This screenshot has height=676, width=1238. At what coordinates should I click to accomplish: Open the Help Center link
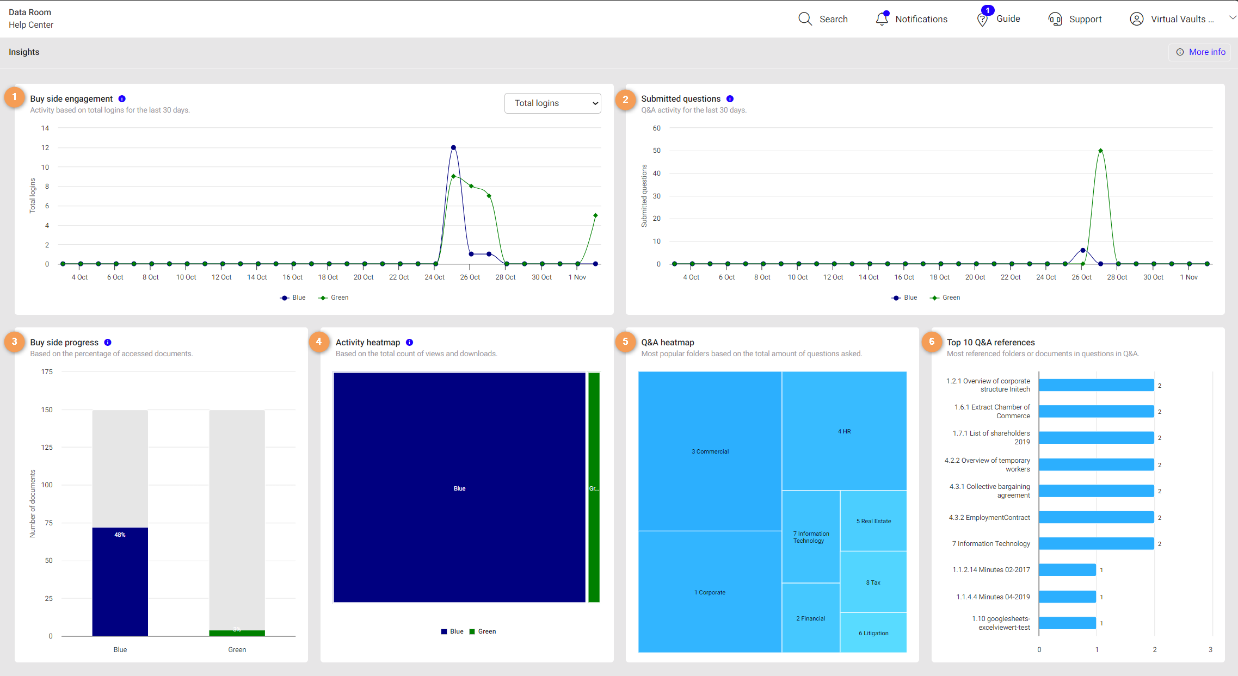tap(31, 25)
